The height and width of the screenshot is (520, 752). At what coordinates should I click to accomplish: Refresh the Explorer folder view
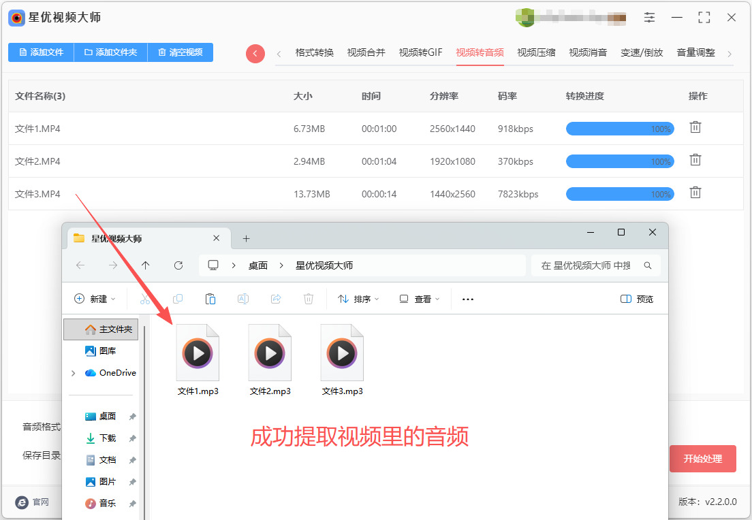[178, 265]
